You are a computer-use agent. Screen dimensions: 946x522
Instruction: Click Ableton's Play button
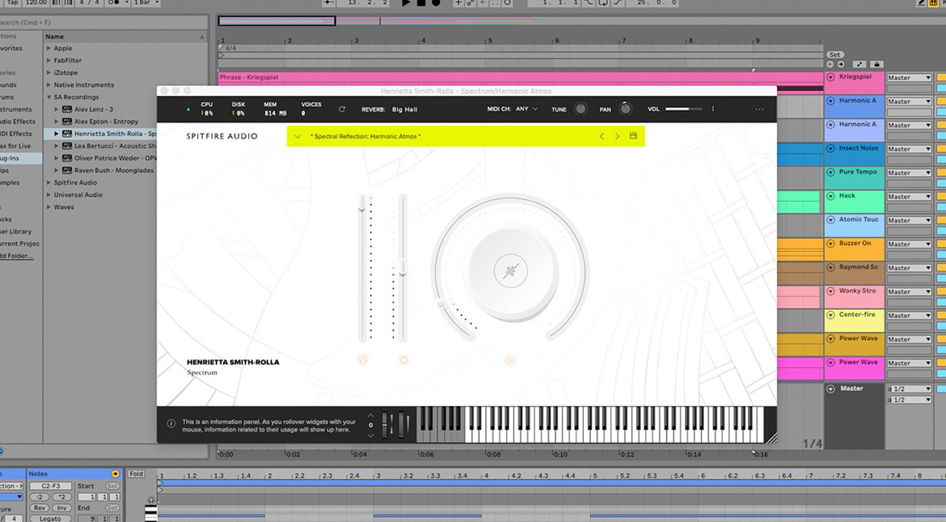406,2
